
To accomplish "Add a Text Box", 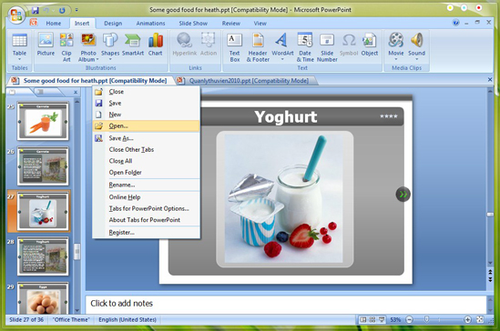I will (234, 47).
